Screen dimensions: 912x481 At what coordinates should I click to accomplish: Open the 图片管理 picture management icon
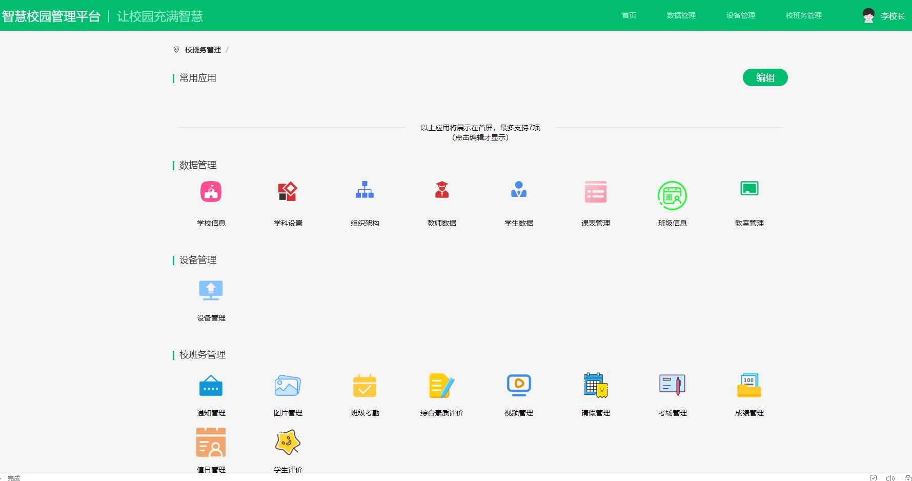288,386
